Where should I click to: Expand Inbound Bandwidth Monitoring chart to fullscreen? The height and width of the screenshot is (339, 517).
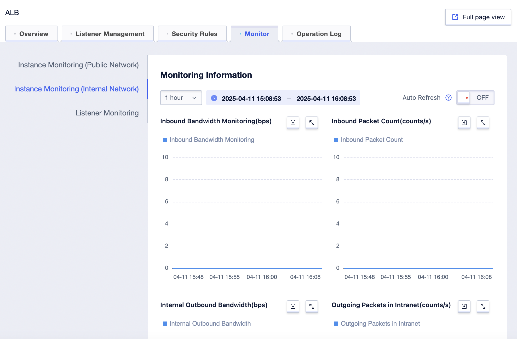click(312, 123)
